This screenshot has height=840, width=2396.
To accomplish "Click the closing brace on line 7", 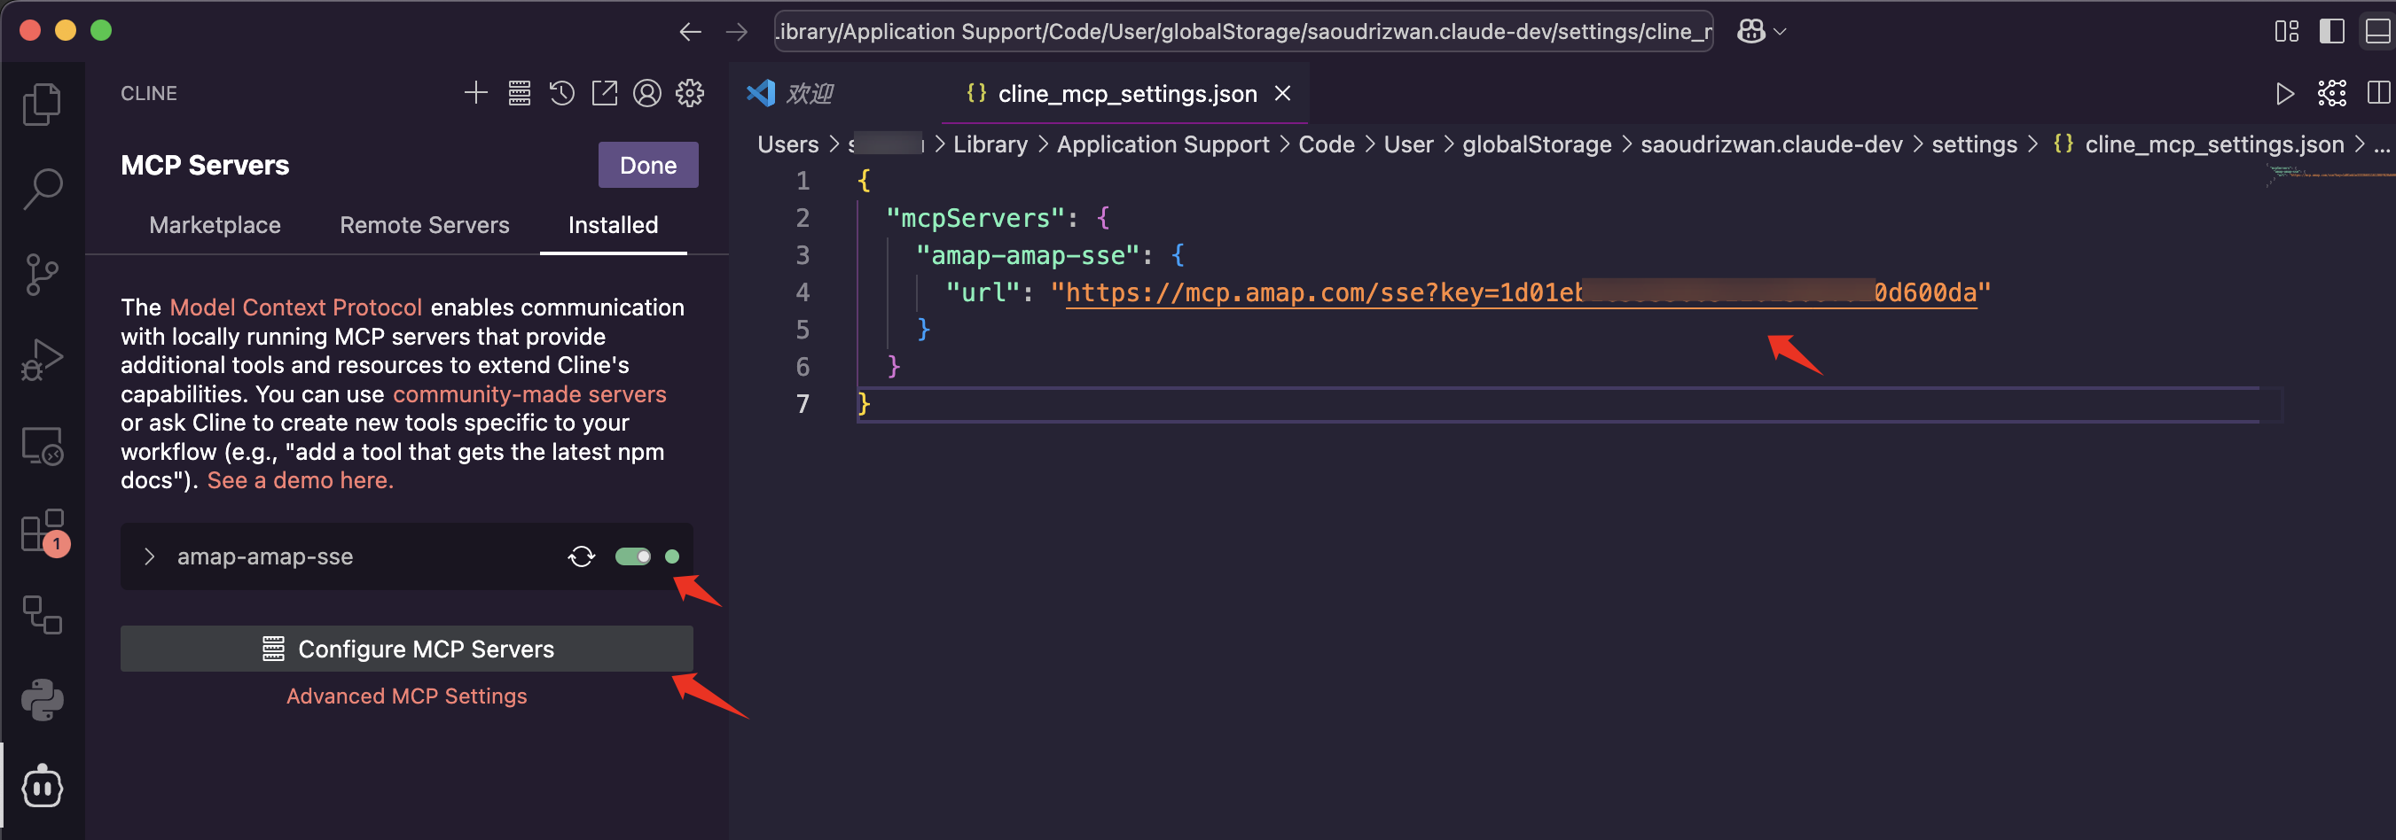I will coord(863,404).
